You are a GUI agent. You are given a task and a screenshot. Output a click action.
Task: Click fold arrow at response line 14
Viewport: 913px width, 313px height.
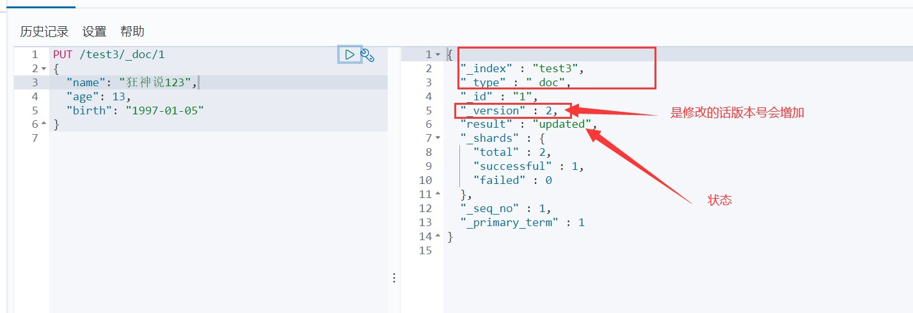(x=438, y=236)
